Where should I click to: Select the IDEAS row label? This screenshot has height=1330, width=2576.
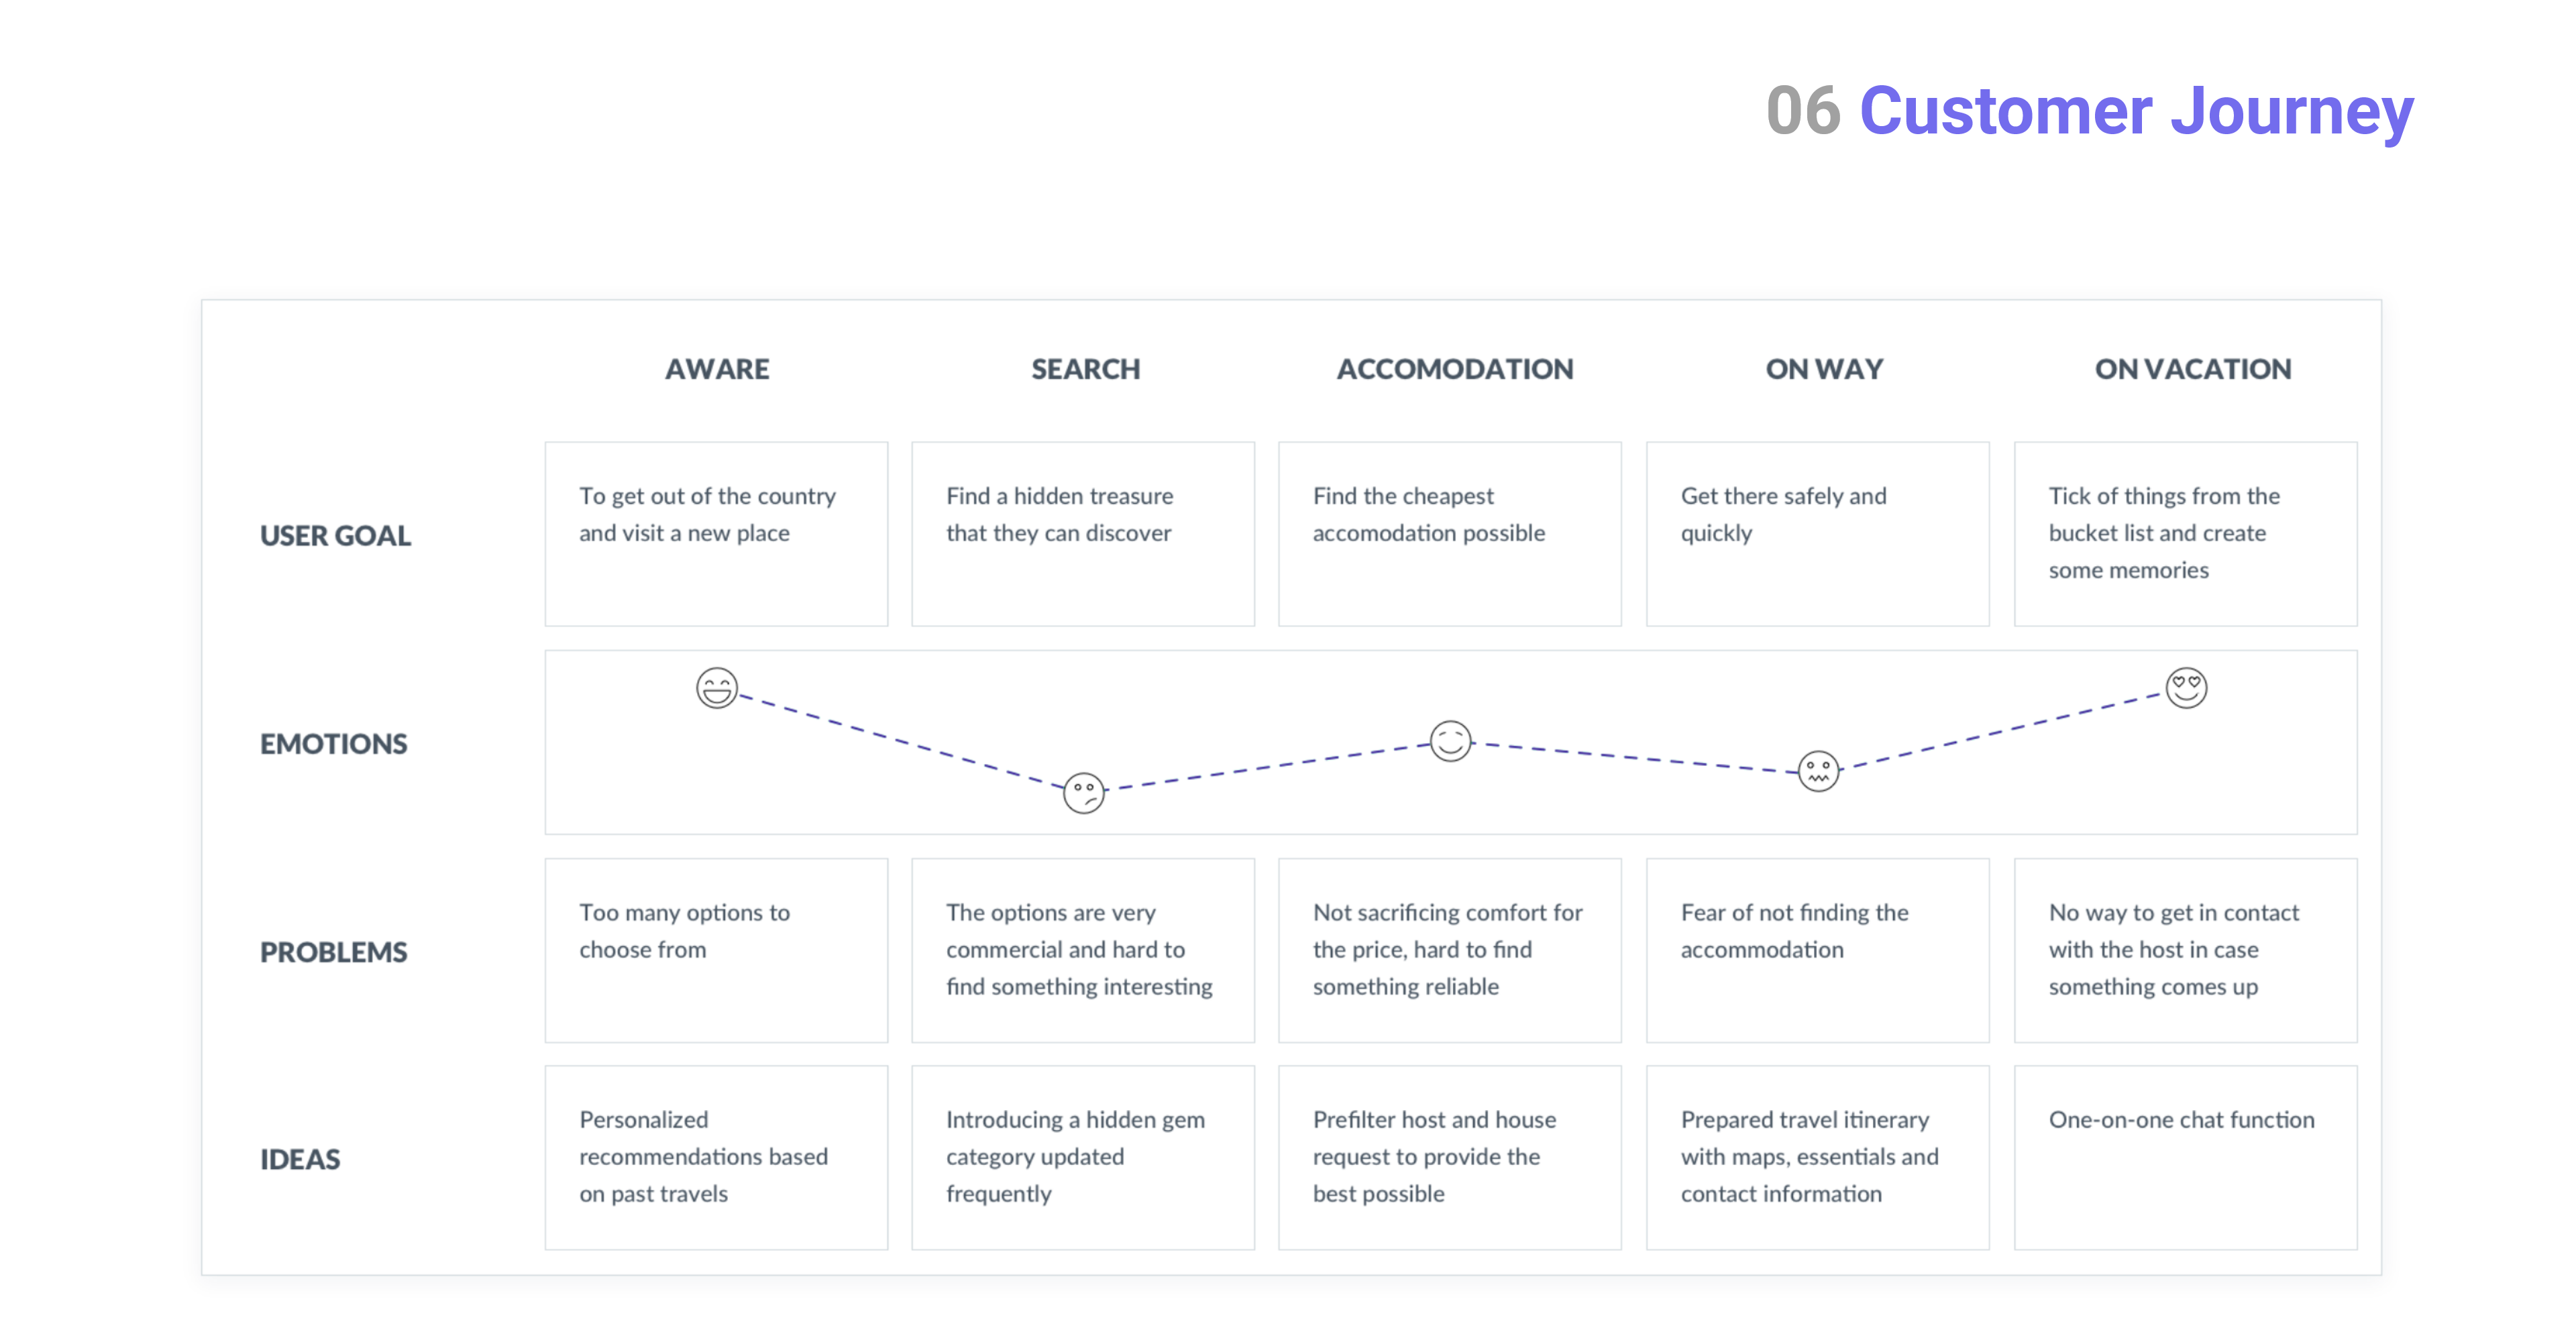coord(300,1159)
